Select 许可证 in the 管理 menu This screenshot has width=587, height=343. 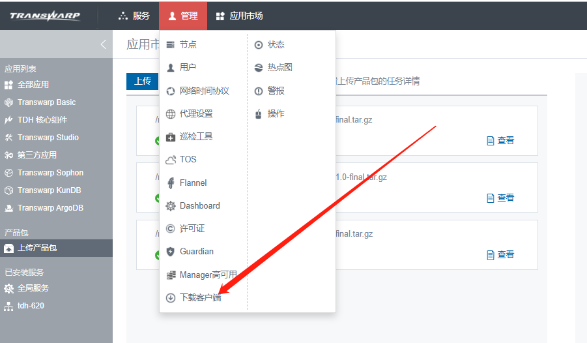pyautogui.click(x=192, y=229)
